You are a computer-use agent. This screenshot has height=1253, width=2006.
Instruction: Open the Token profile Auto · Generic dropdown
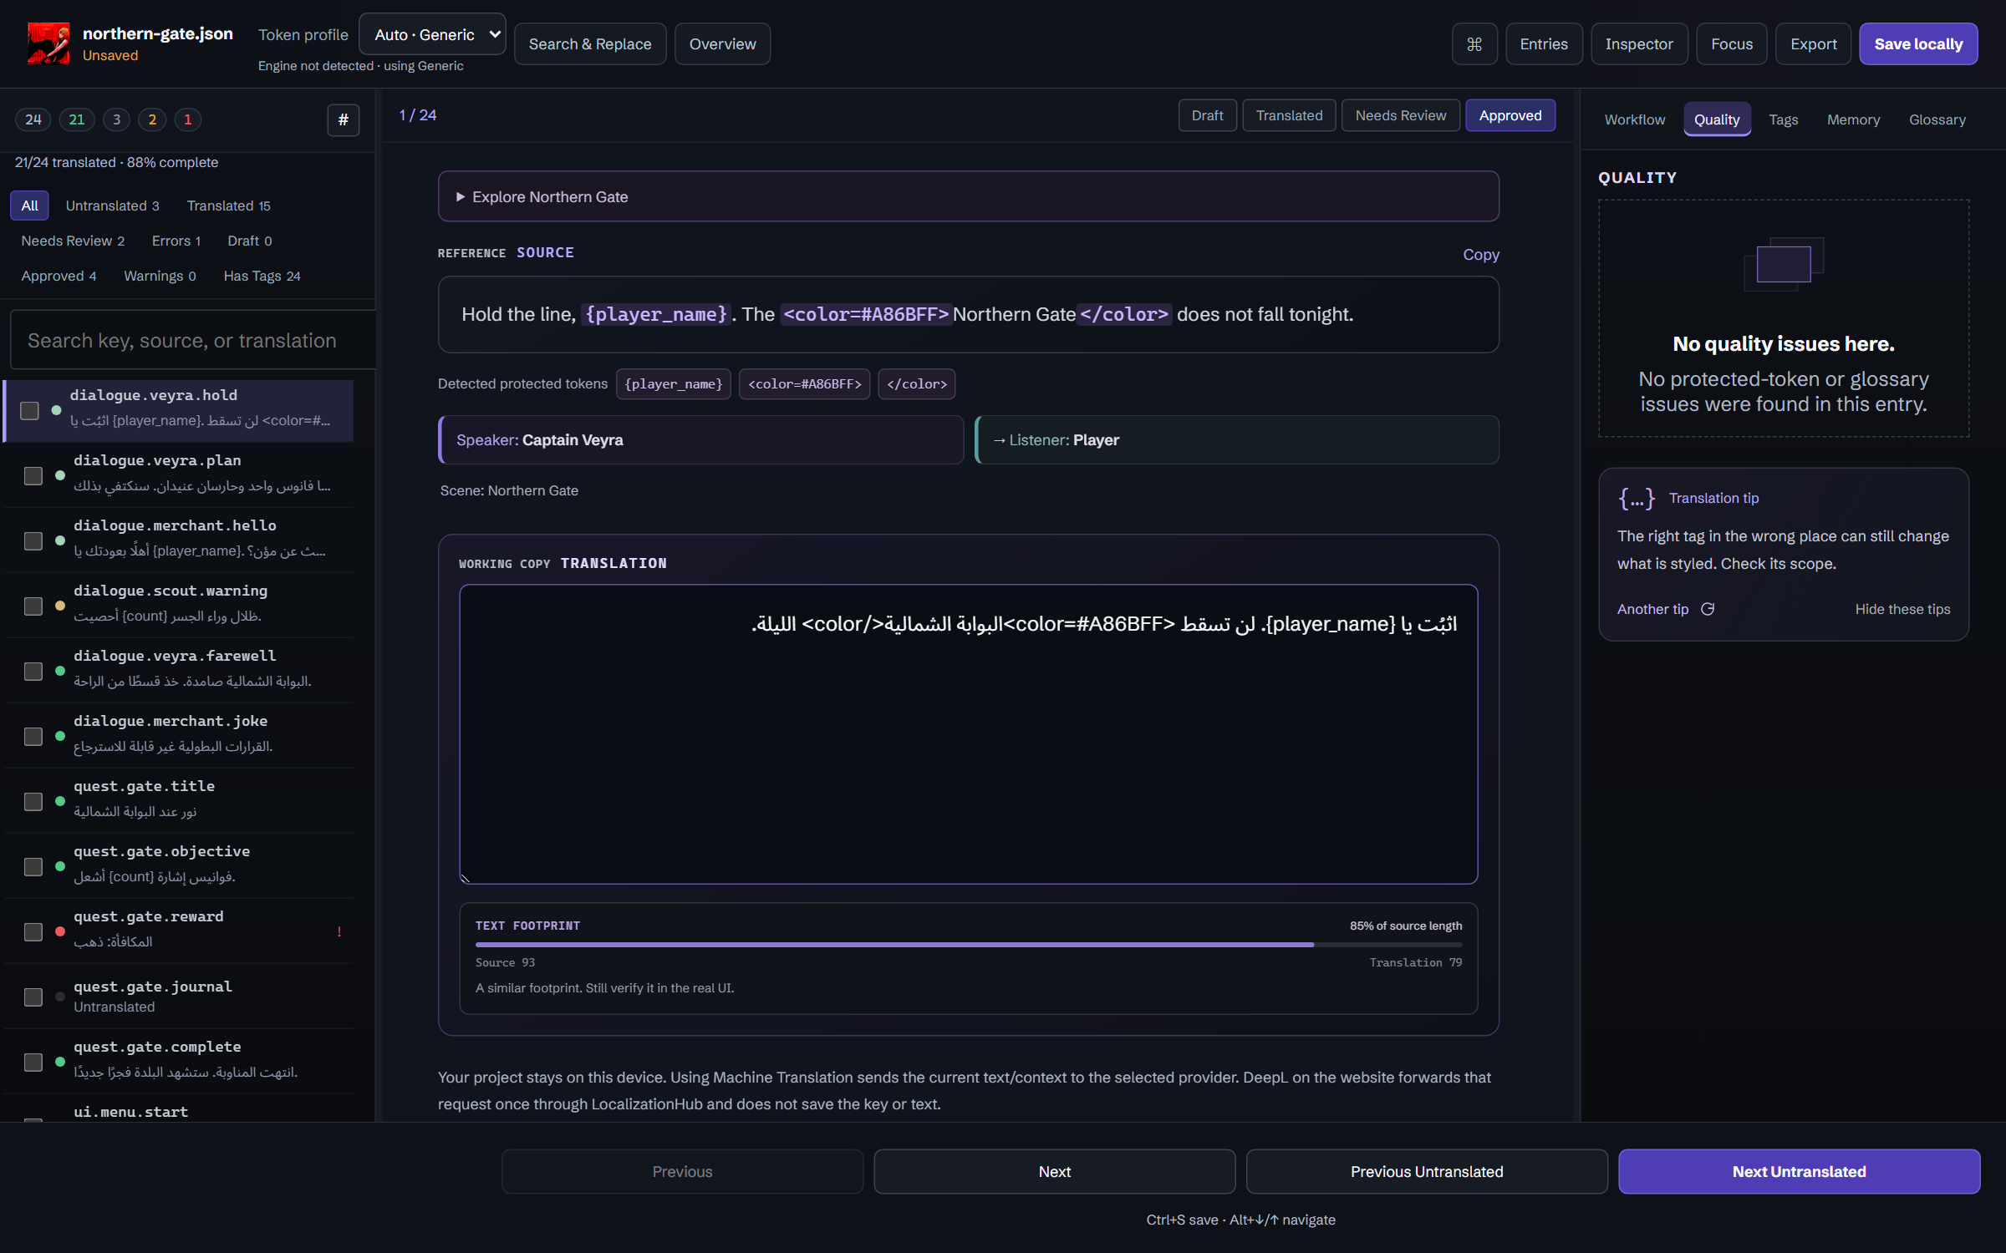[432, 34]
